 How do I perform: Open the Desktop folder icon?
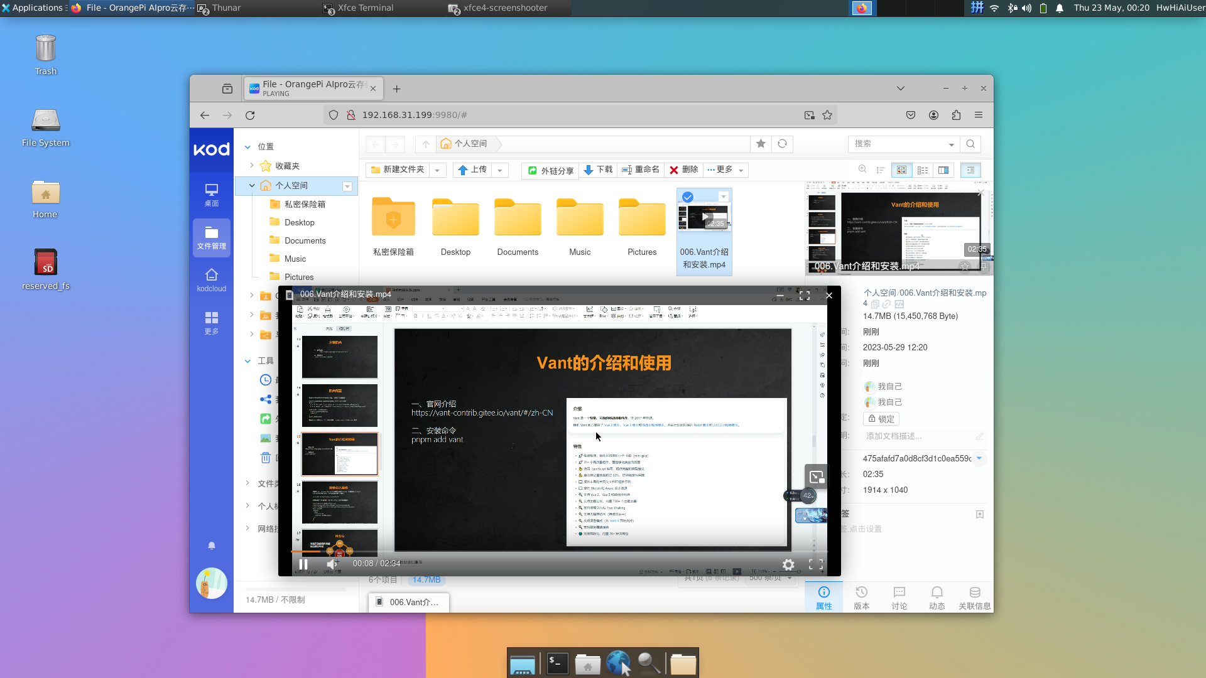pyautogui.click(x=455, y=217)
